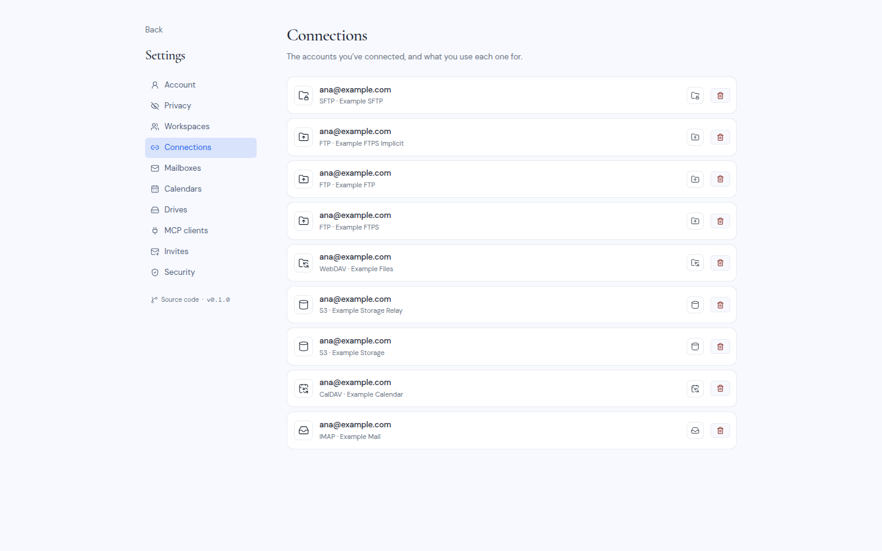
Task: Click the S3 · Example Storage Relay label
Action: (361, 311)
